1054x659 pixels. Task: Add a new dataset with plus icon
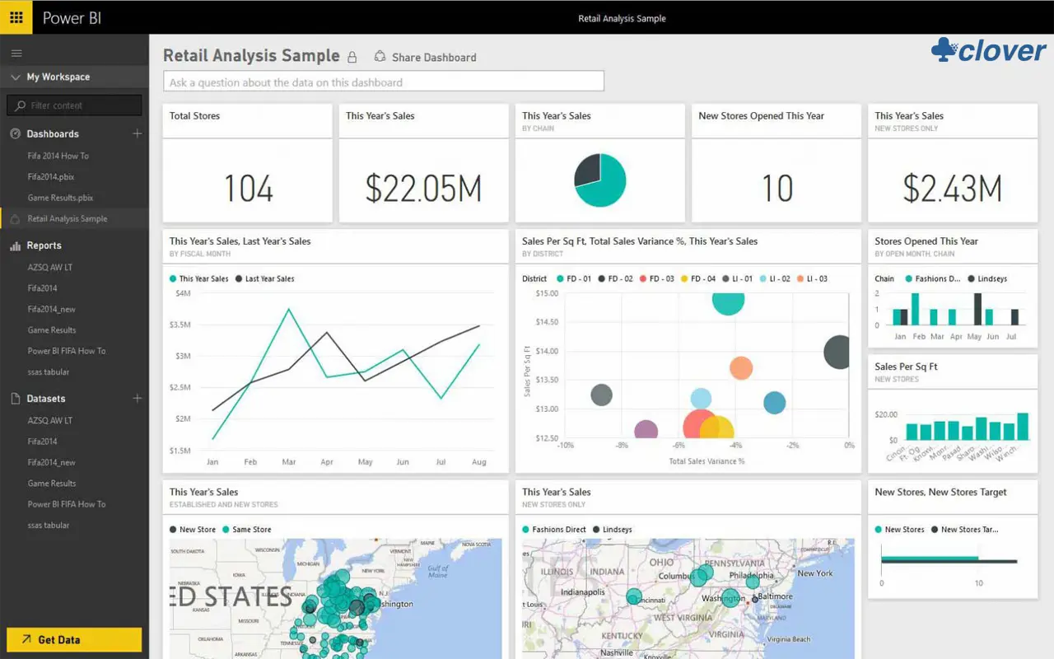137,399
